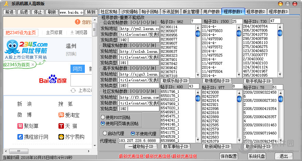The image size is (302, 161).
Task: Select the 不使用代理 radio button
Action: click(x=143, y=133)
